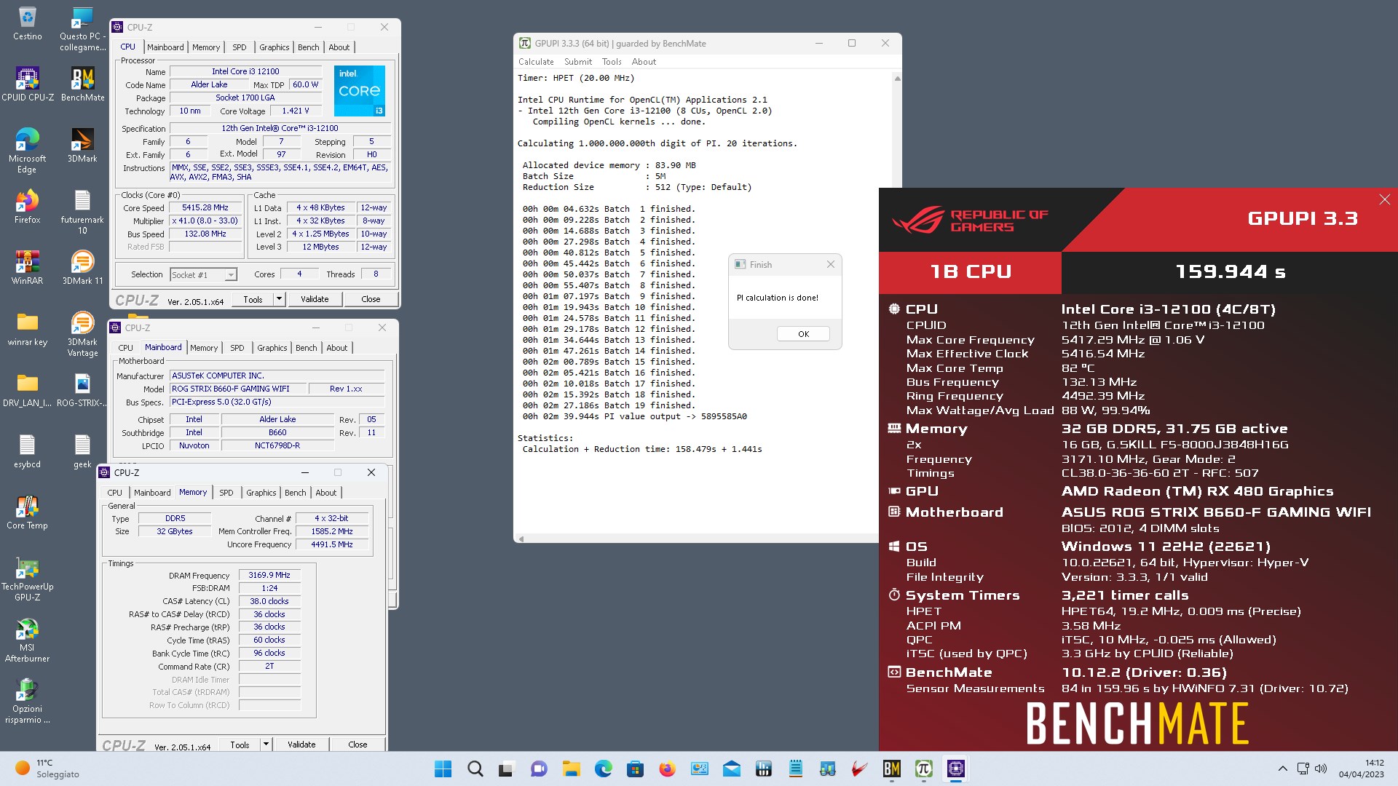The height and width of the screenshot is (786, 1398).
Task: Open the 3DMark desktop icon
Action: pos(82,145)
